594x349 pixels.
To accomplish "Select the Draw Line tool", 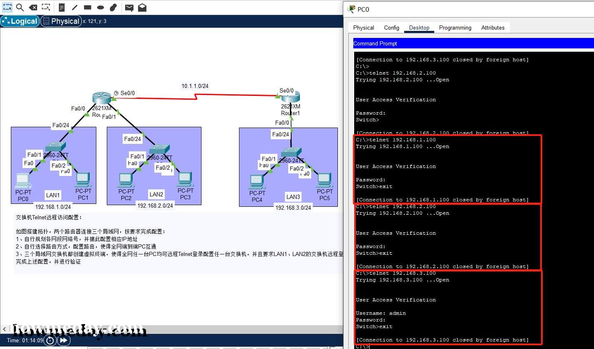I will coord(75,7).
